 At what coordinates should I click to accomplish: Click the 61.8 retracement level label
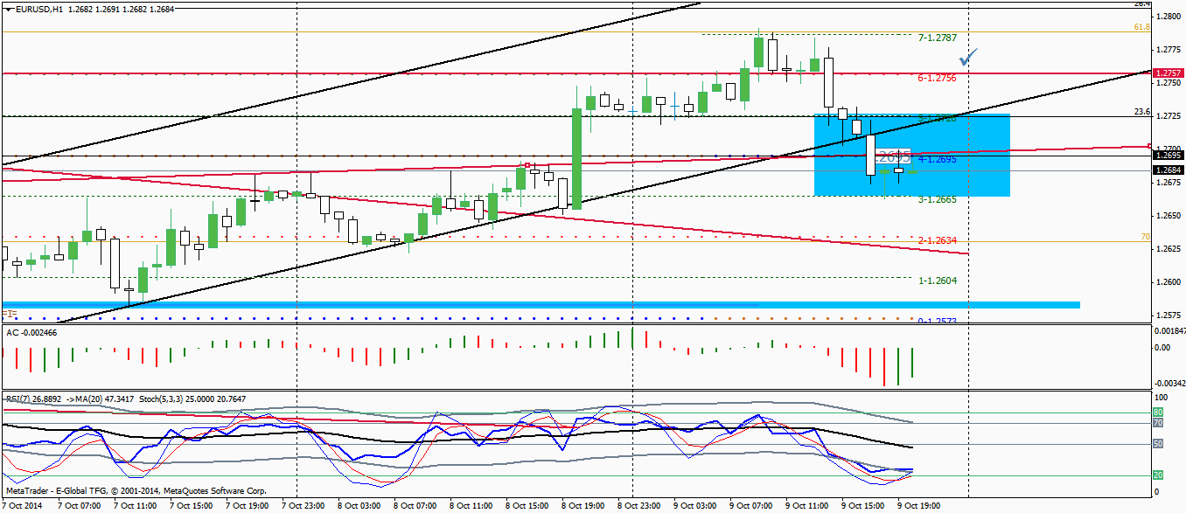(1141, 27)
